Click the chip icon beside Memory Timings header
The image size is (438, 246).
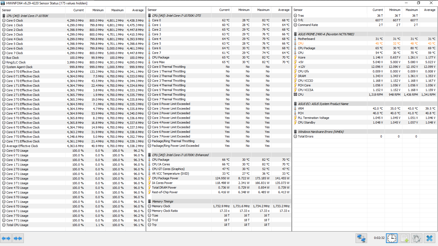coord(149,201)
